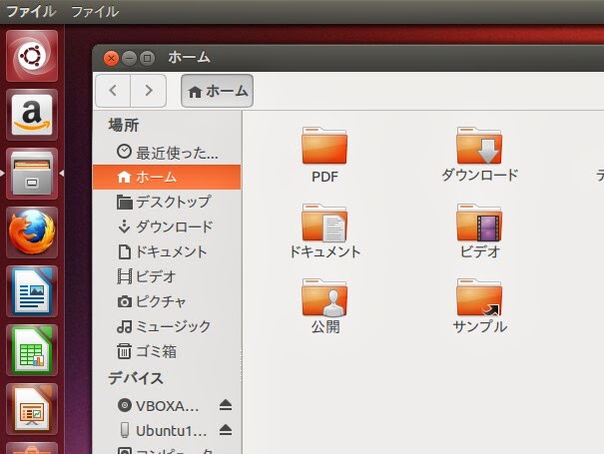Click the ホーム path bar button
Screen dimensions: 604x454
[x=218, y=91]
